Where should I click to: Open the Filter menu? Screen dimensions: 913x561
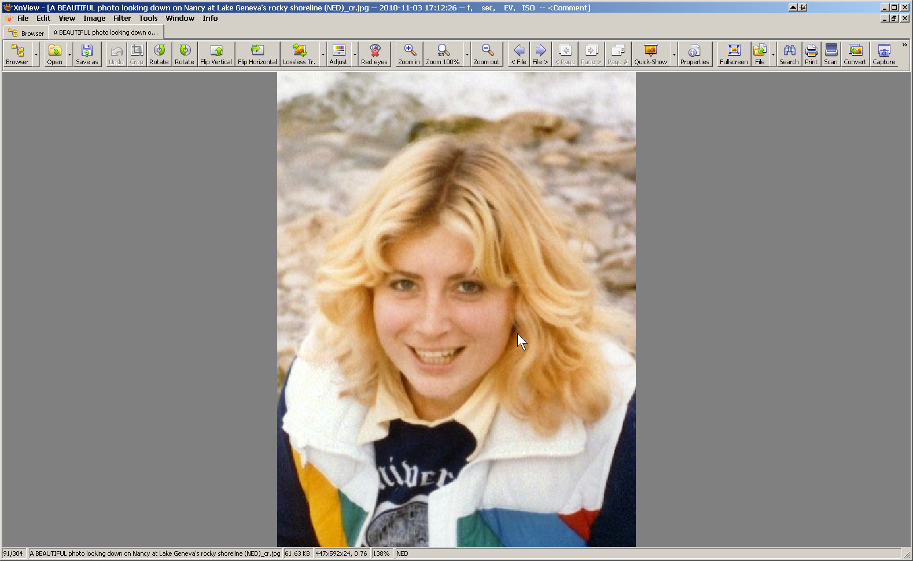point(122,19)
